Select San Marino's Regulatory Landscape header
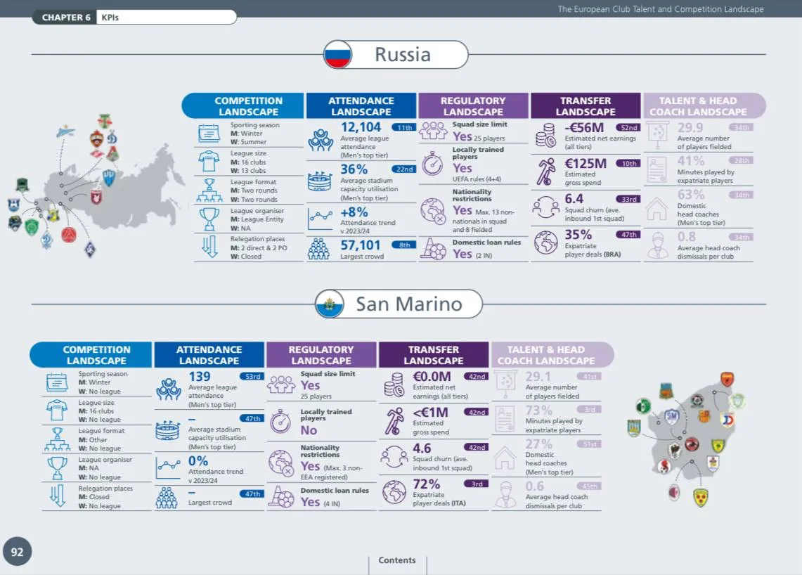 click(x=321, y=355)
